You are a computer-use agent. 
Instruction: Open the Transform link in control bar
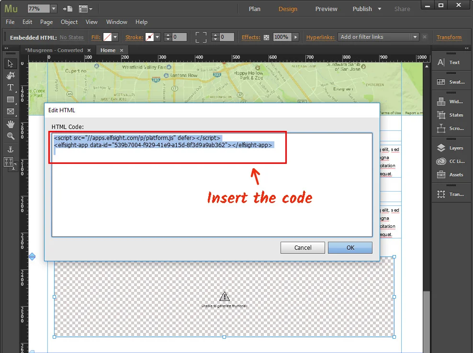point(449,37)
